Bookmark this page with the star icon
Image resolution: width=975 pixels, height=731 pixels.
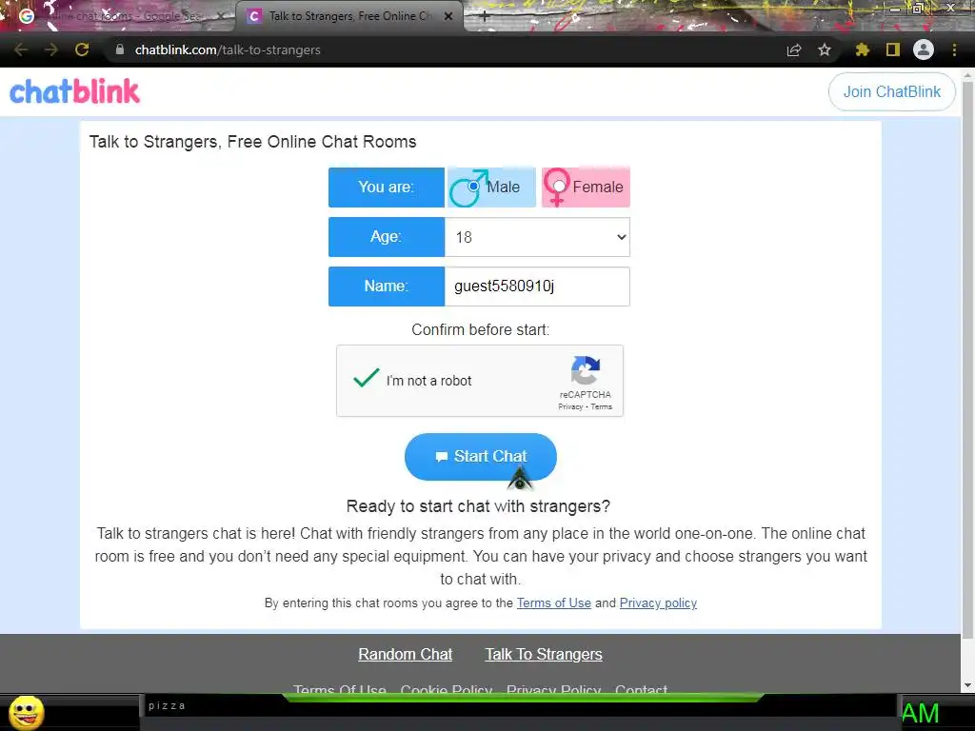point(825,49)
